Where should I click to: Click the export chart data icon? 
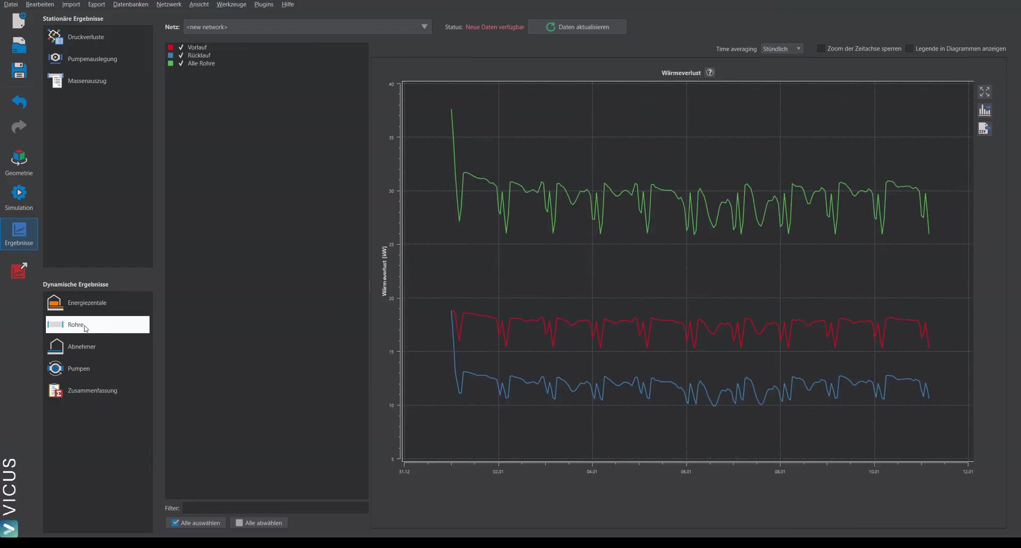point(984,128)
